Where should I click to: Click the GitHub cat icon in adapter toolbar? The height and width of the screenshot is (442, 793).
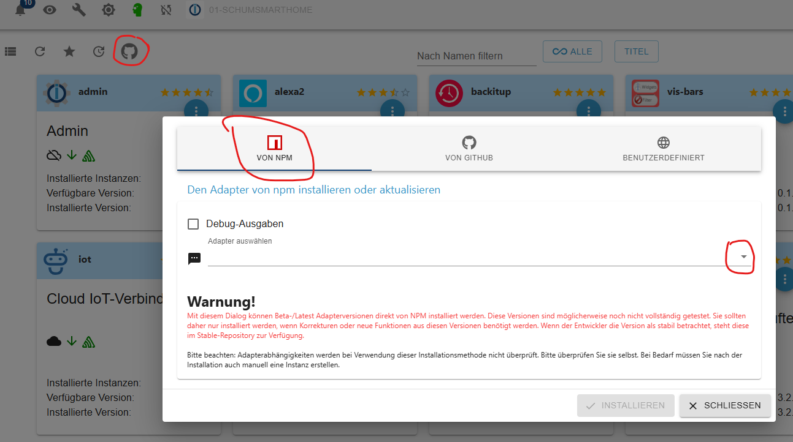[x=129, y=51]
